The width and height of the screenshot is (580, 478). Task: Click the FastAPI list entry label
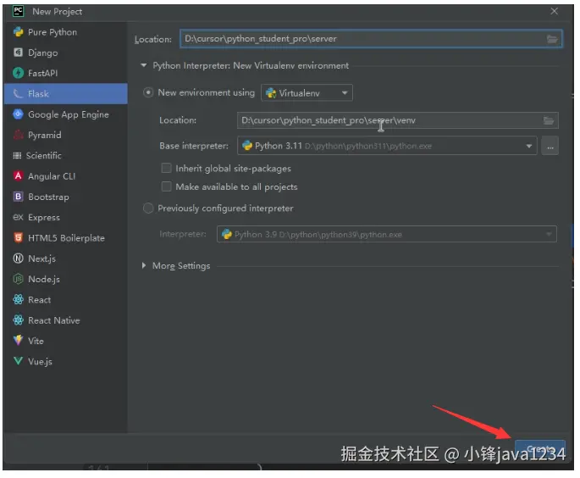click(43, 74)
